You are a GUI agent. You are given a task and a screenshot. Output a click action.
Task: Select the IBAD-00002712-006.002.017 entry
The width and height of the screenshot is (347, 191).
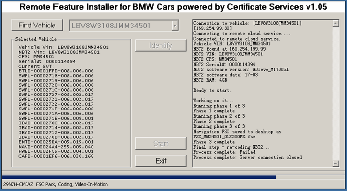pyautogui.click(x=56, y=132)
